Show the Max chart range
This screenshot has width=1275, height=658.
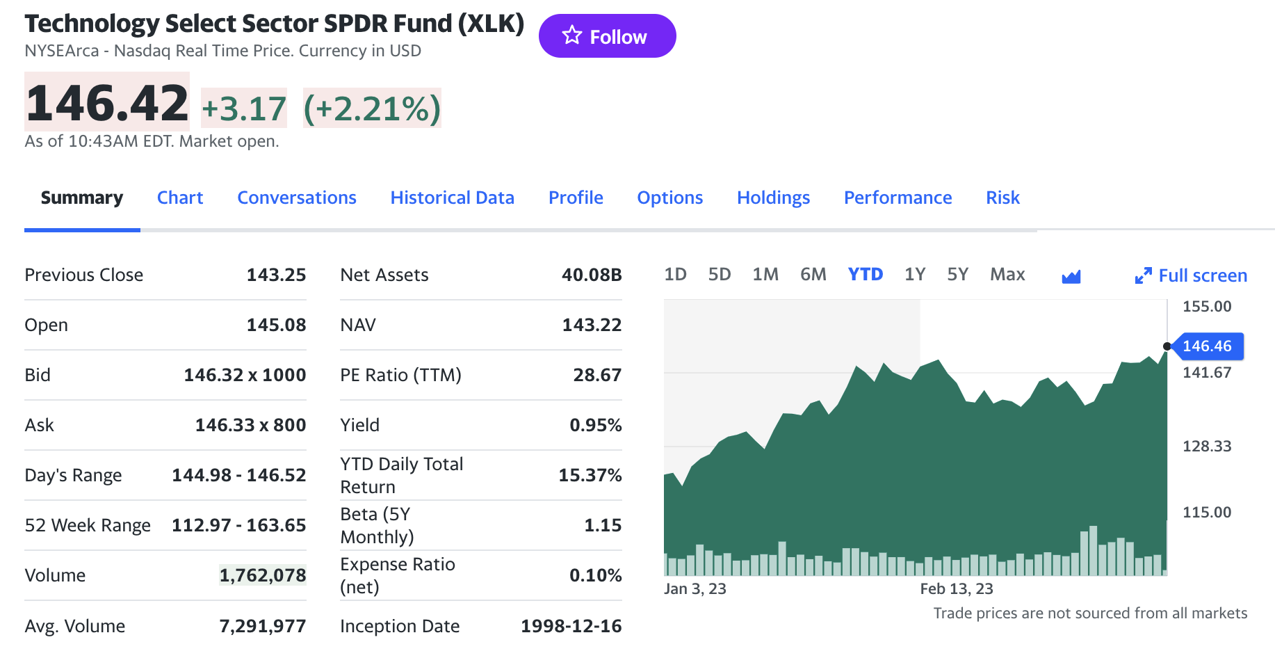[1007, 275]
